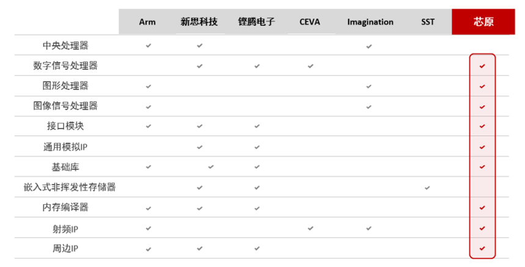The image size is (525, 267).
Task: Click the red 芯原 checkmark for 数字信号处理器
Action: point(482,66)
